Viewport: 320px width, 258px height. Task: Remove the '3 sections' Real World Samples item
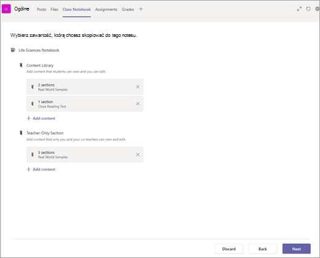coord(138,155)
